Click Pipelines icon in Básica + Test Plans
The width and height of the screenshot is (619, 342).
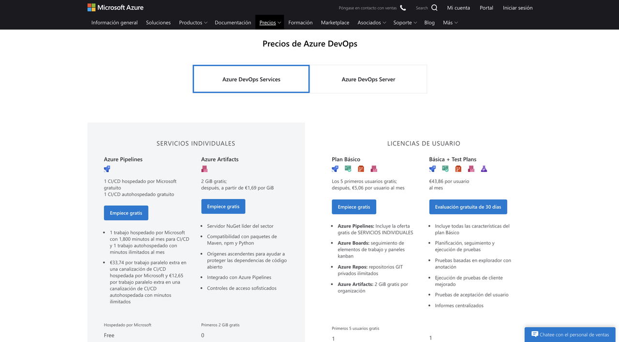point(432,169)
